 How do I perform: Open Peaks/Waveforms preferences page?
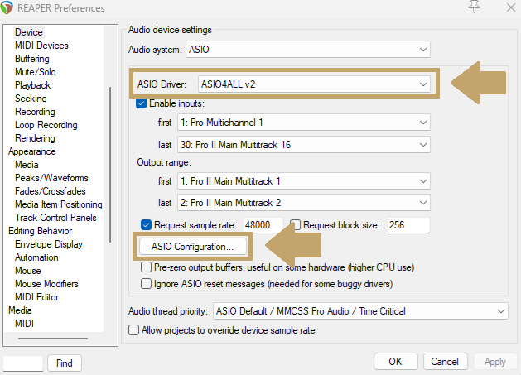[51, 178]
